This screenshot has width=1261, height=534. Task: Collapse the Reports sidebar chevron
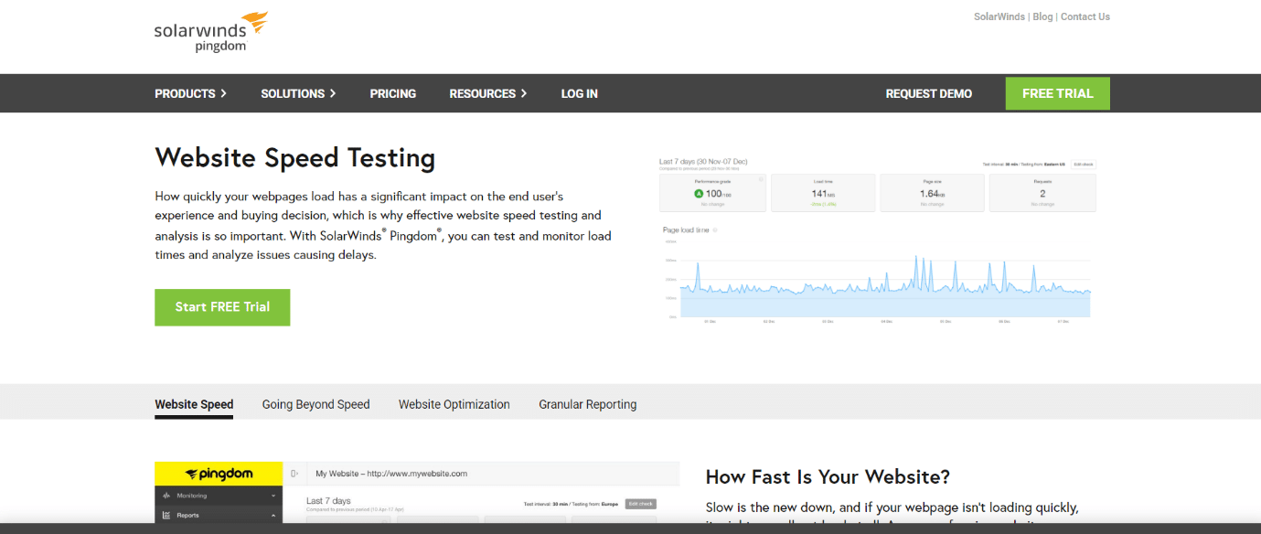[273, 516]
